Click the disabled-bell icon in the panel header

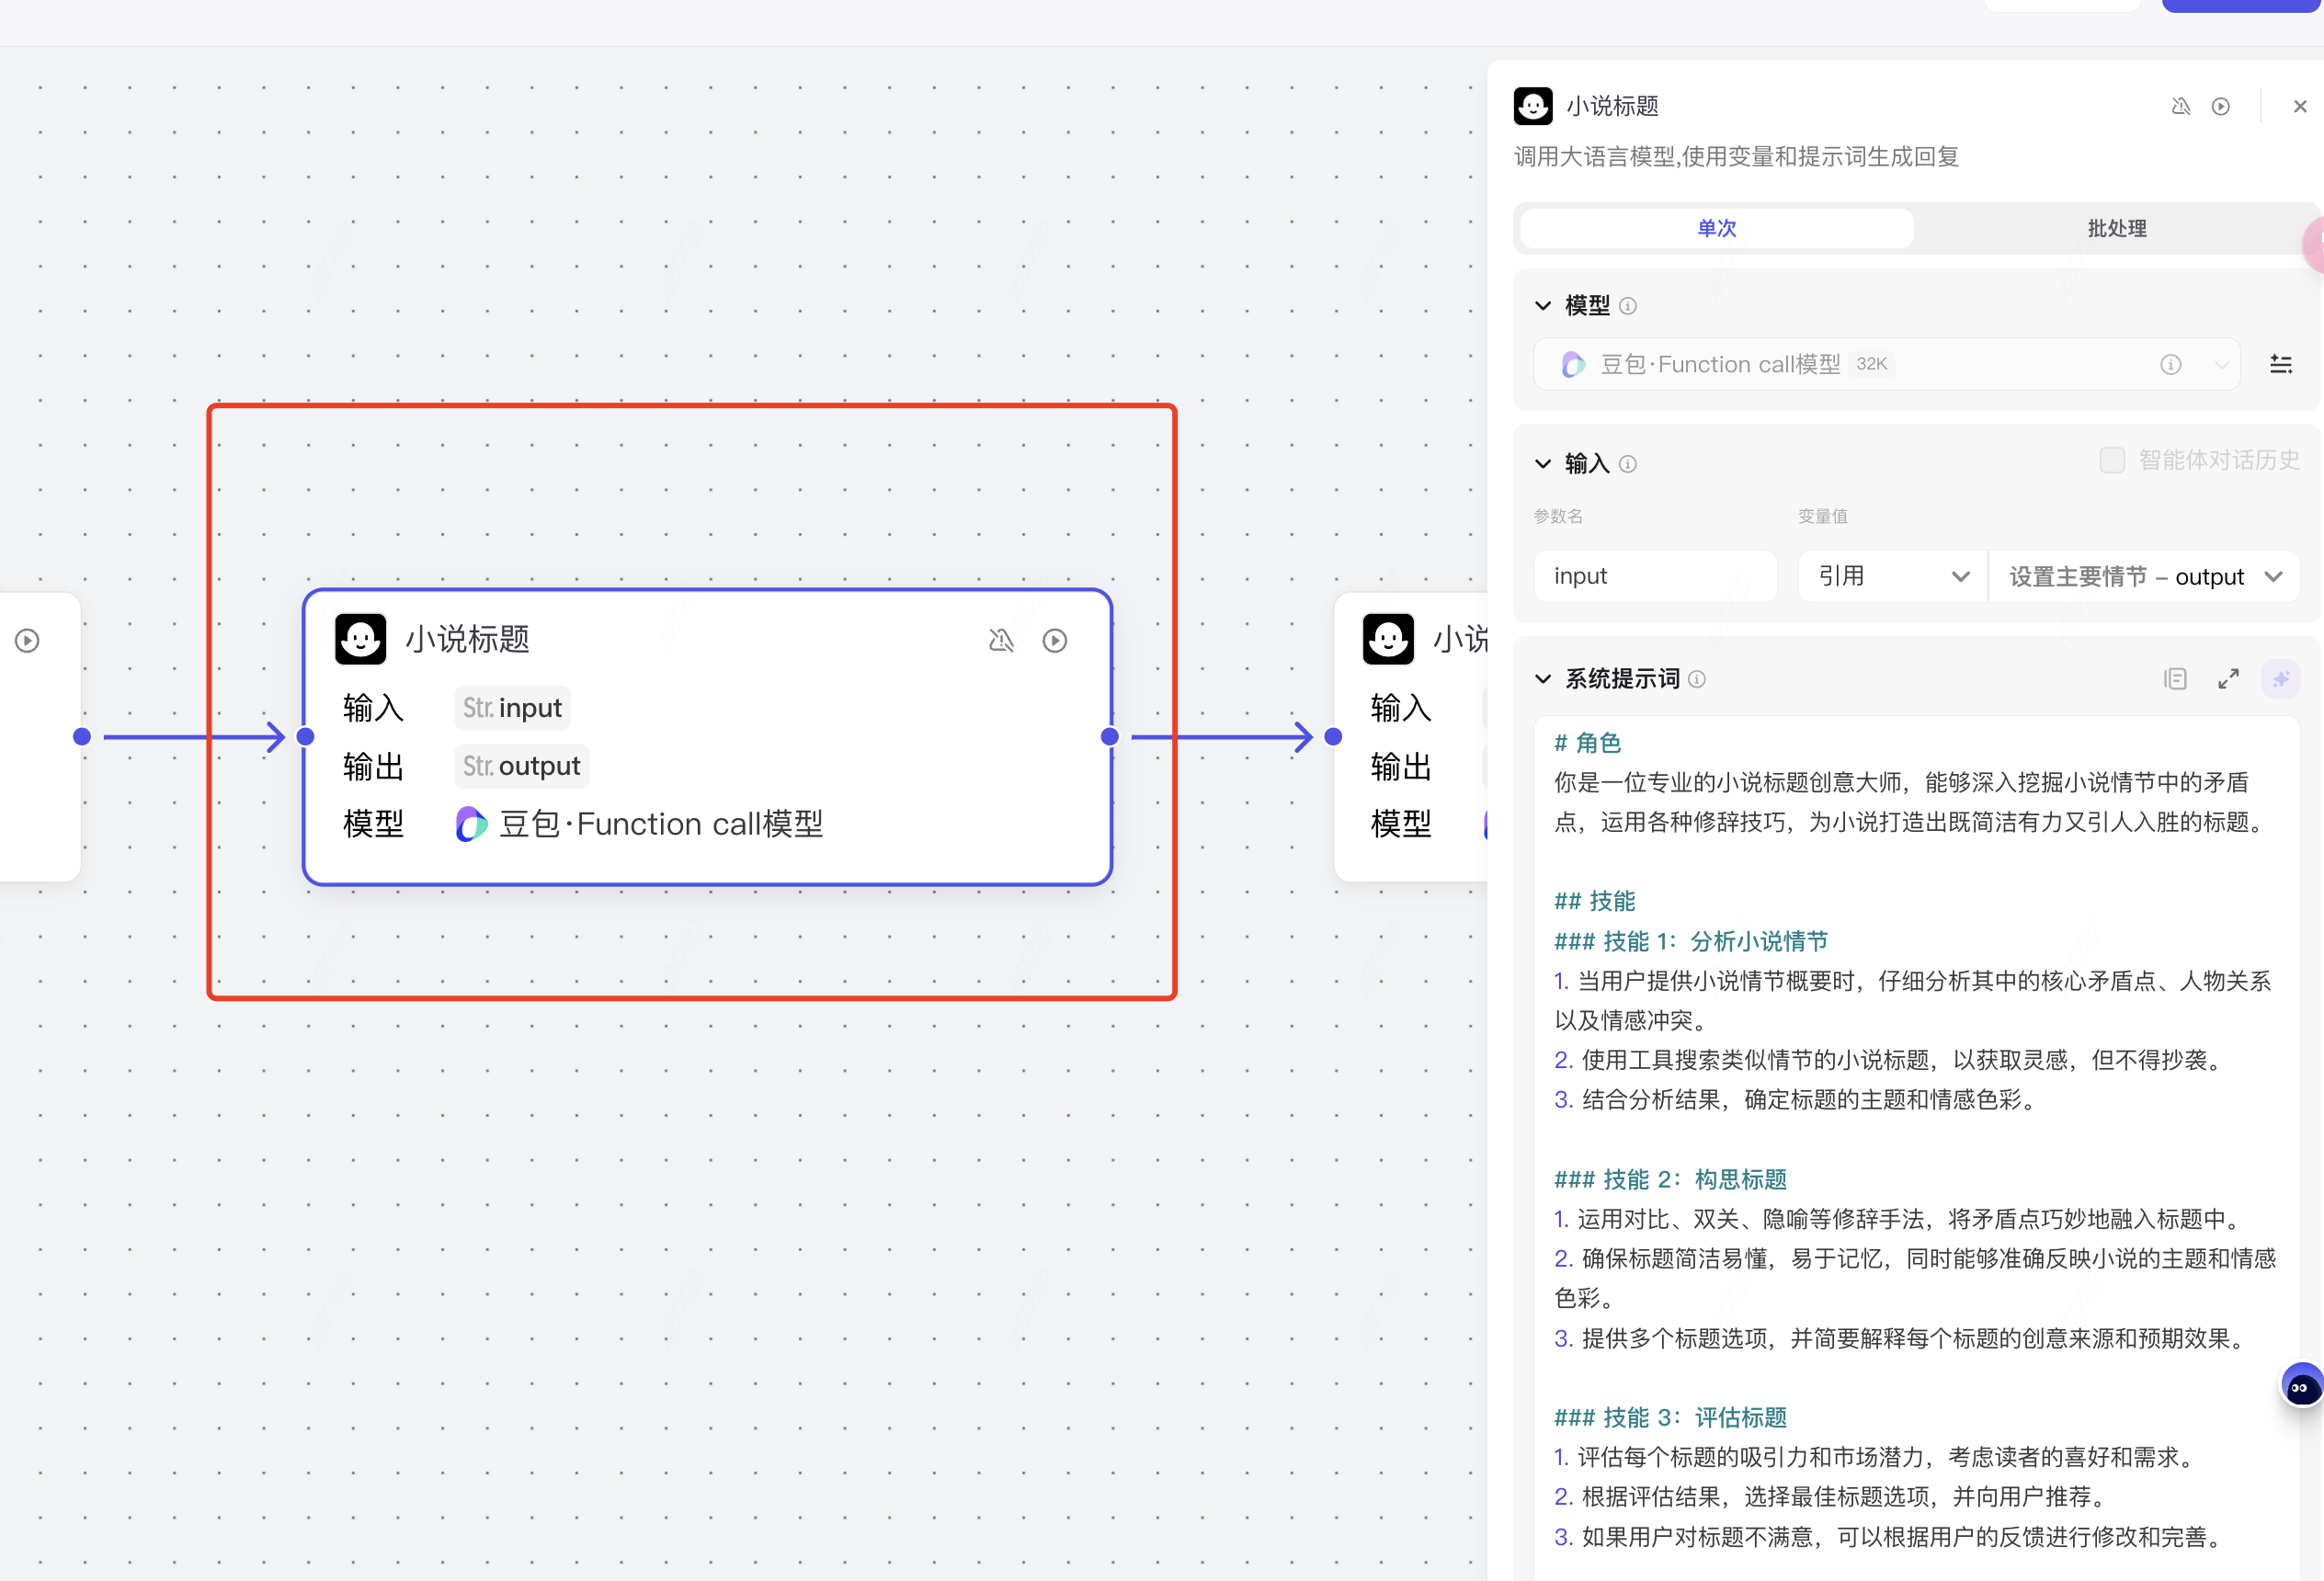coord(2181,106)
